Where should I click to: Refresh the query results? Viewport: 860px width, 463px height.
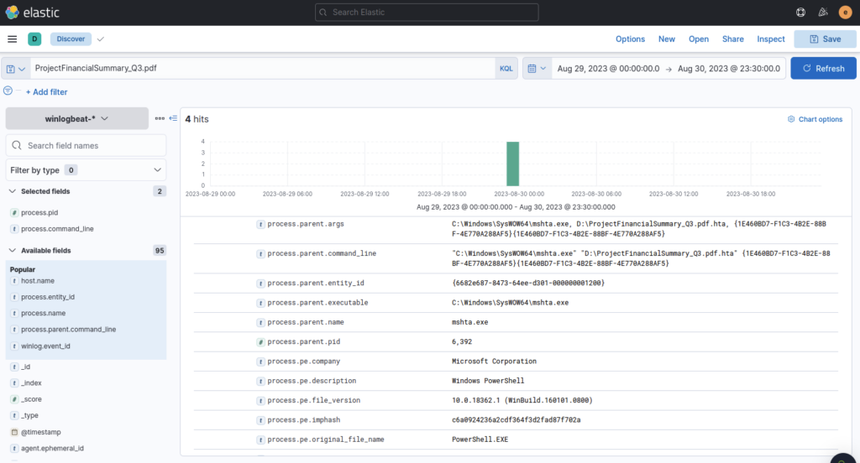click(823, 69)
